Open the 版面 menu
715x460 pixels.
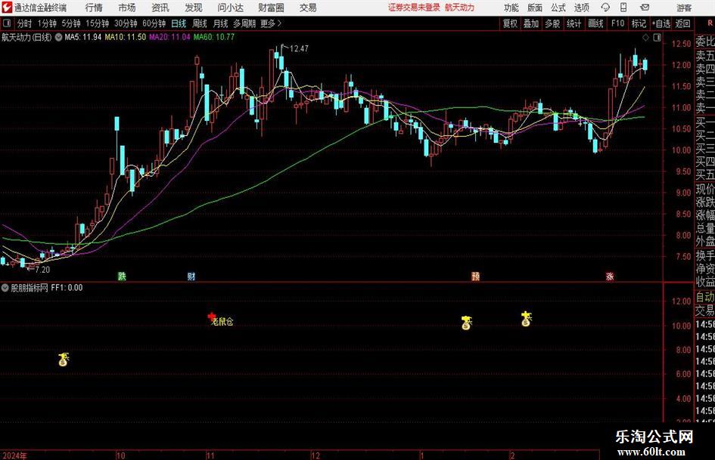pos(534,8)
